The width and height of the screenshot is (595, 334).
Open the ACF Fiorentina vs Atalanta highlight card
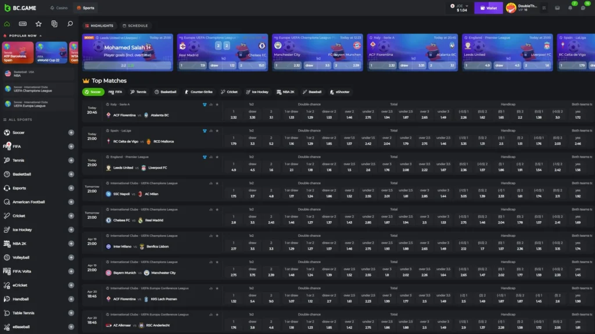pos(412,52)
